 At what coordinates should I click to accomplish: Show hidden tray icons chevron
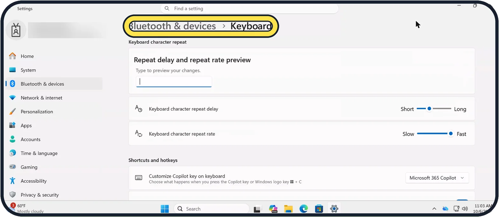(x=434, y=209)
